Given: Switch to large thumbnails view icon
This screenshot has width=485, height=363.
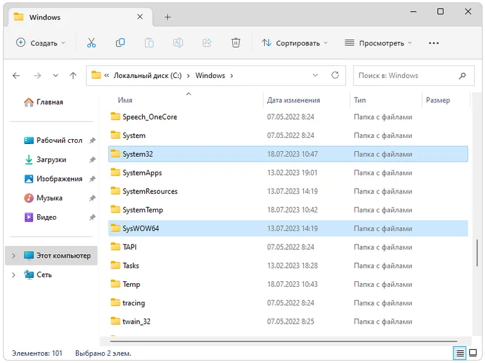Looking at the screenshot, I should coord(473,353).
